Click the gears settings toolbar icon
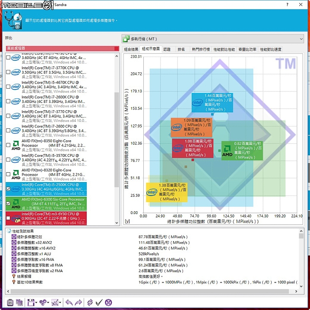The image size is (310, 310). coord(43,302)
